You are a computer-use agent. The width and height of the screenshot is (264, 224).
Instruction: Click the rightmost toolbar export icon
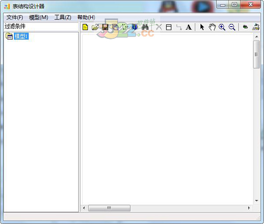256,27
